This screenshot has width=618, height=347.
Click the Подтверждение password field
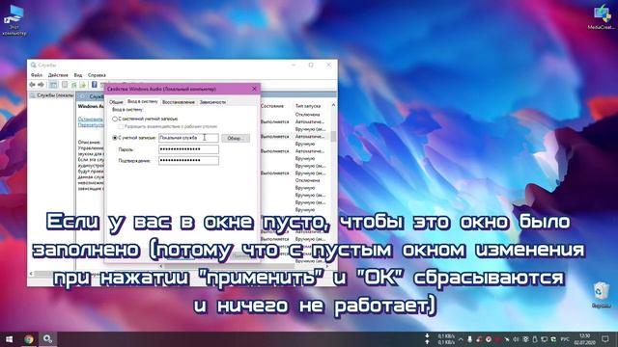(188, 161)
